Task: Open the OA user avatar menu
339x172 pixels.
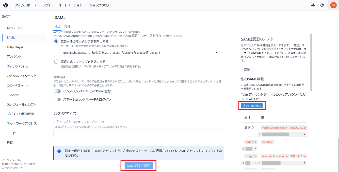Action: [333, 5]
